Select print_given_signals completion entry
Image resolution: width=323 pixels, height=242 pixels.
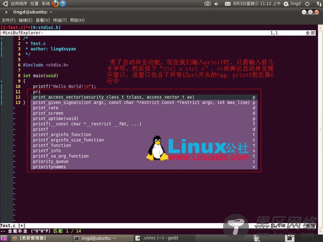click(x=144, y=102)
